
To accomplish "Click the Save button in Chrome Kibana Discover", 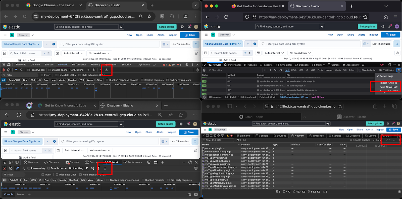I will coord(190,35).
